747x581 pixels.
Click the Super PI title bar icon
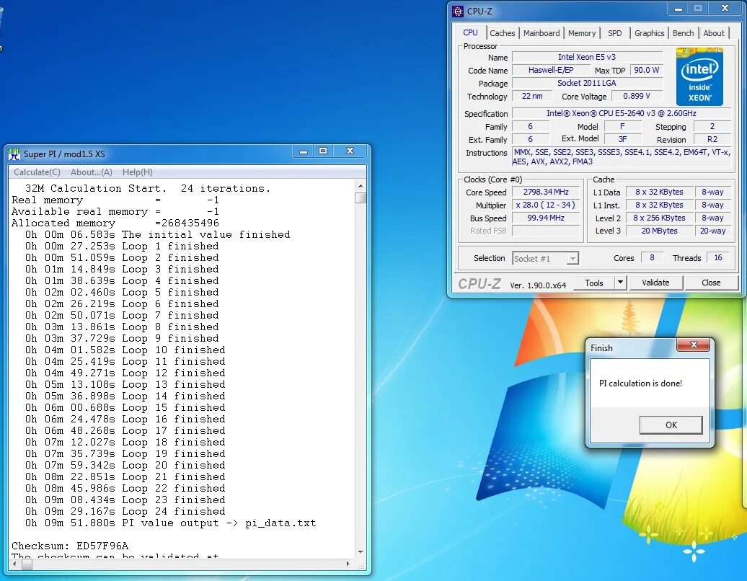click(14, 154)
